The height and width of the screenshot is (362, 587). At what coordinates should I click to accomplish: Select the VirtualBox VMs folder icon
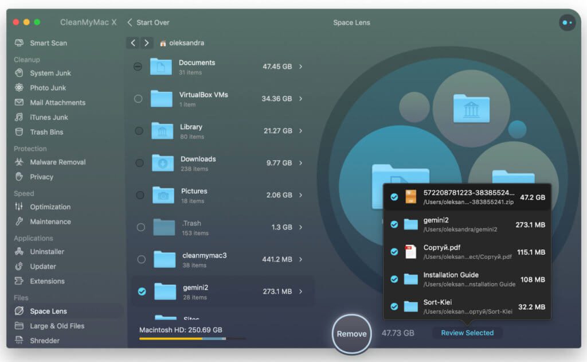[161, 99]
